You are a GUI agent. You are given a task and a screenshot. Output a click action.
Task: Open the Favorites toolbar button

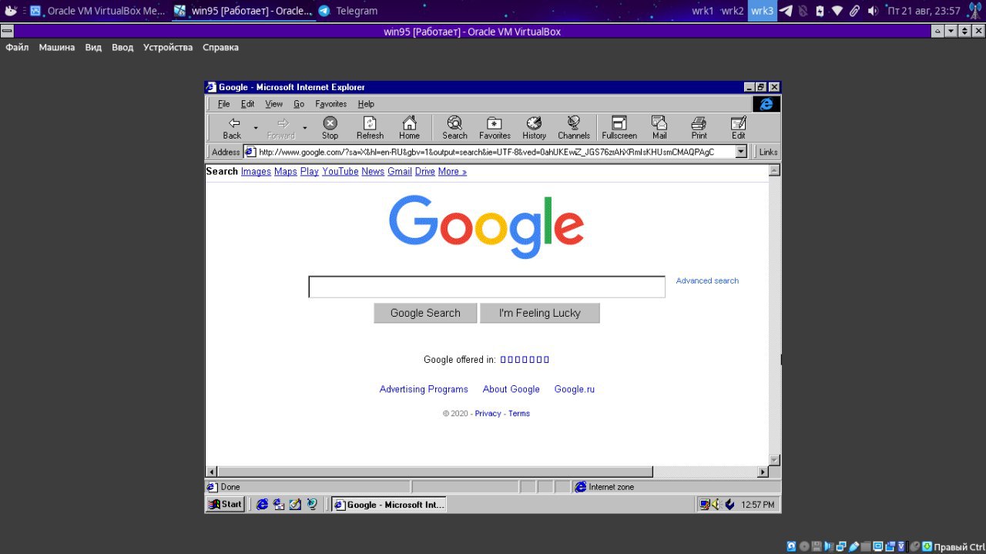(495, 128)
